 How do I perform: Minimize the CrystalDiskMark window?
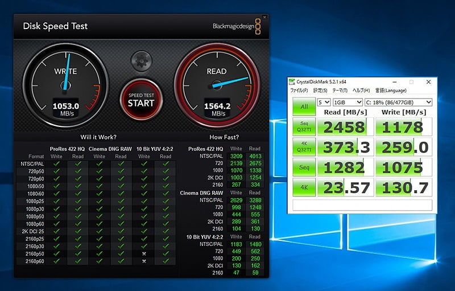(x=395, y=82)
